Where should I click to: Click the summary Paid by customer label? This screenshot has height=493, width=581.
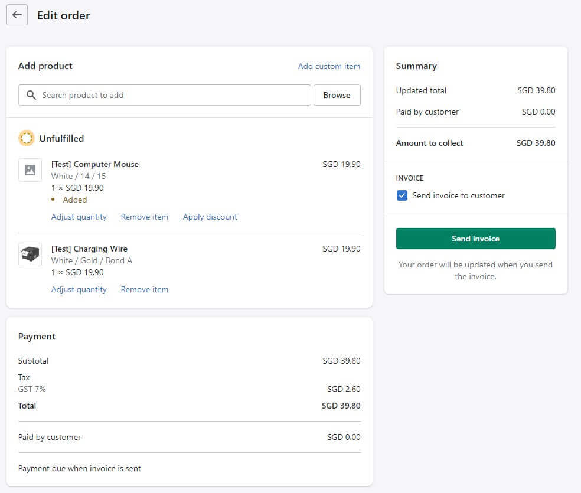tap(427, 112)
